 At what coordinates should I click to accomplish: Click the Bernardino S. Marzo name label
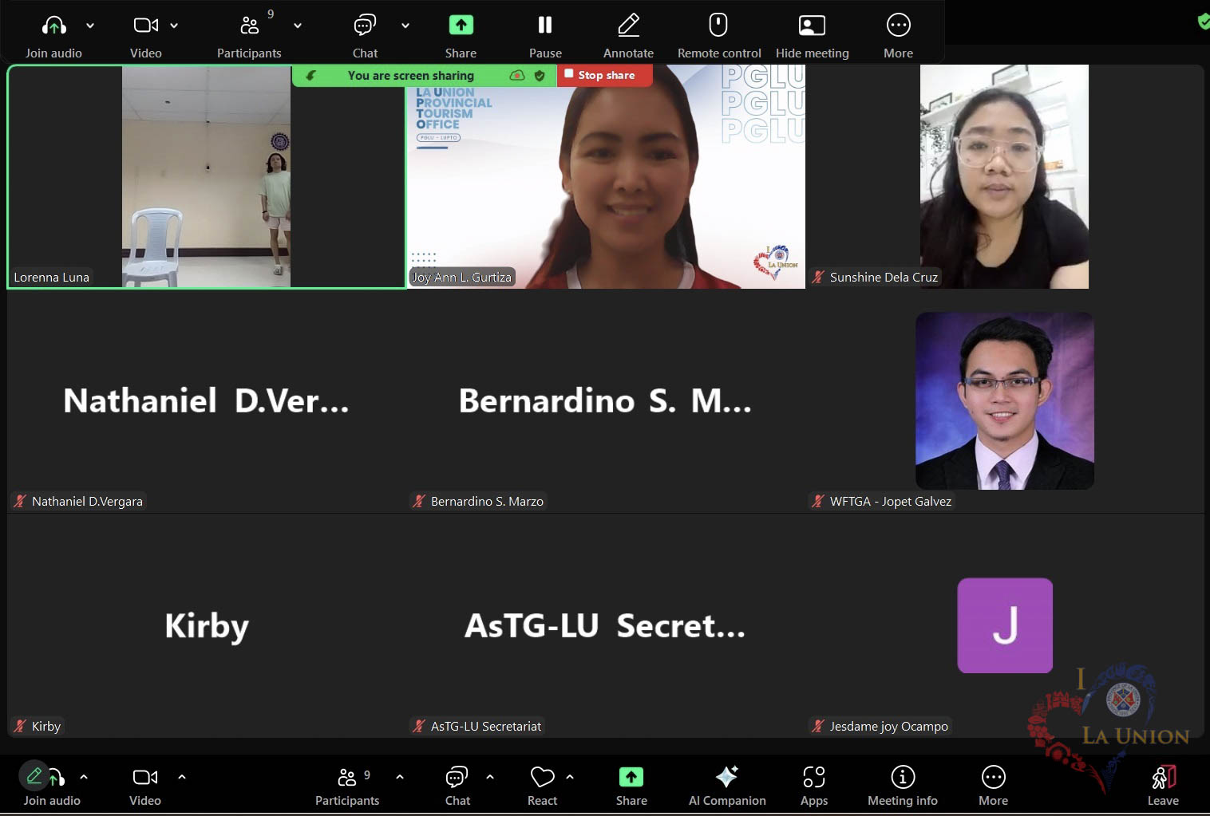[x=487, y=501]
